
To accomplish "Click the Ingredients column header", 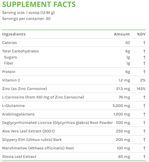I will pyautogui.click(x=14, y=34).
